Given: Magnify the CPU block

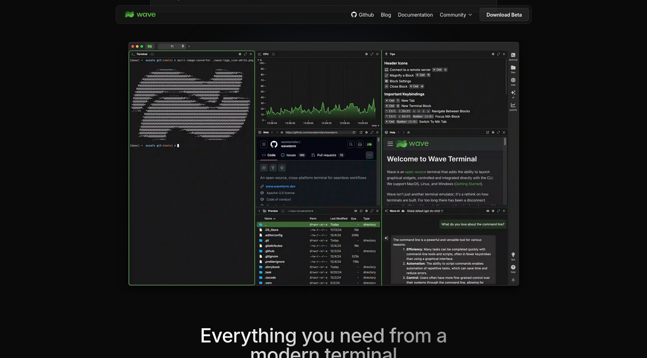Looking at the screenshot, I should 372,54.
